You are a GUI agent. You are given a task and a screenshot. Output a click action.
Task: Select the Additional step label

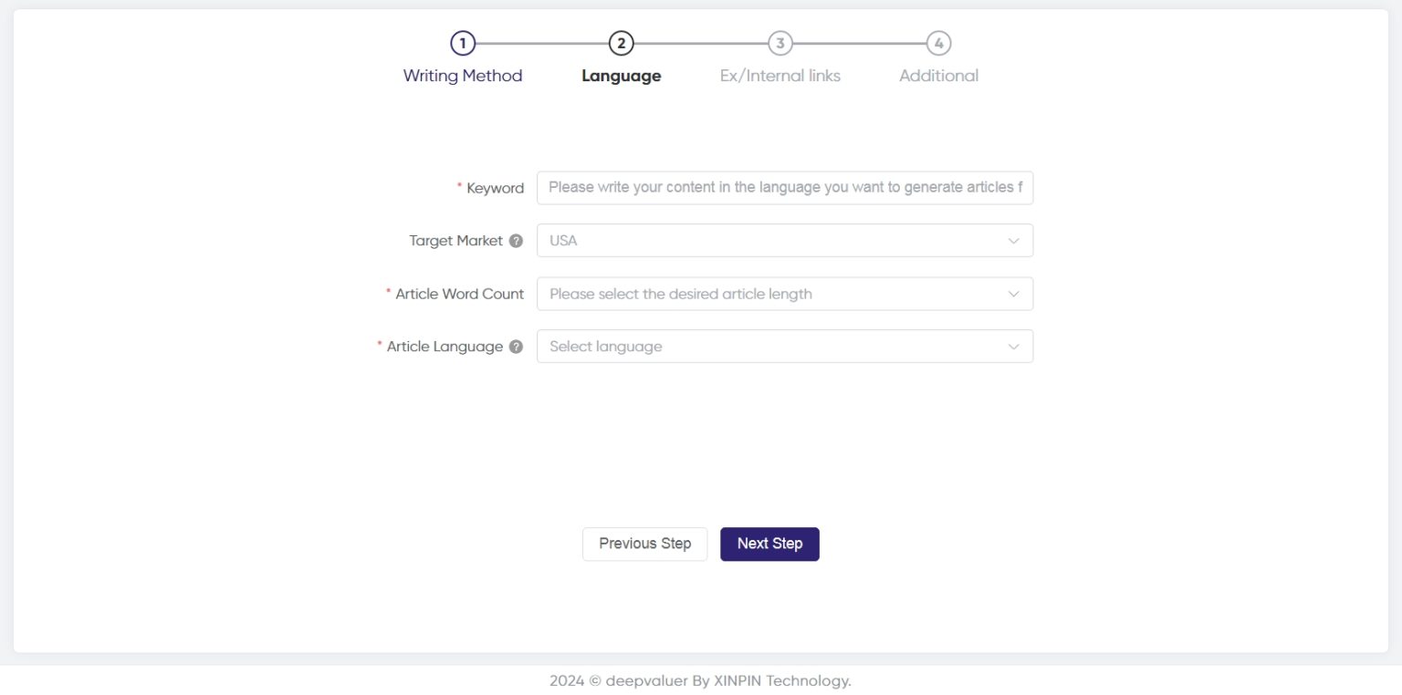pos(938,76)
